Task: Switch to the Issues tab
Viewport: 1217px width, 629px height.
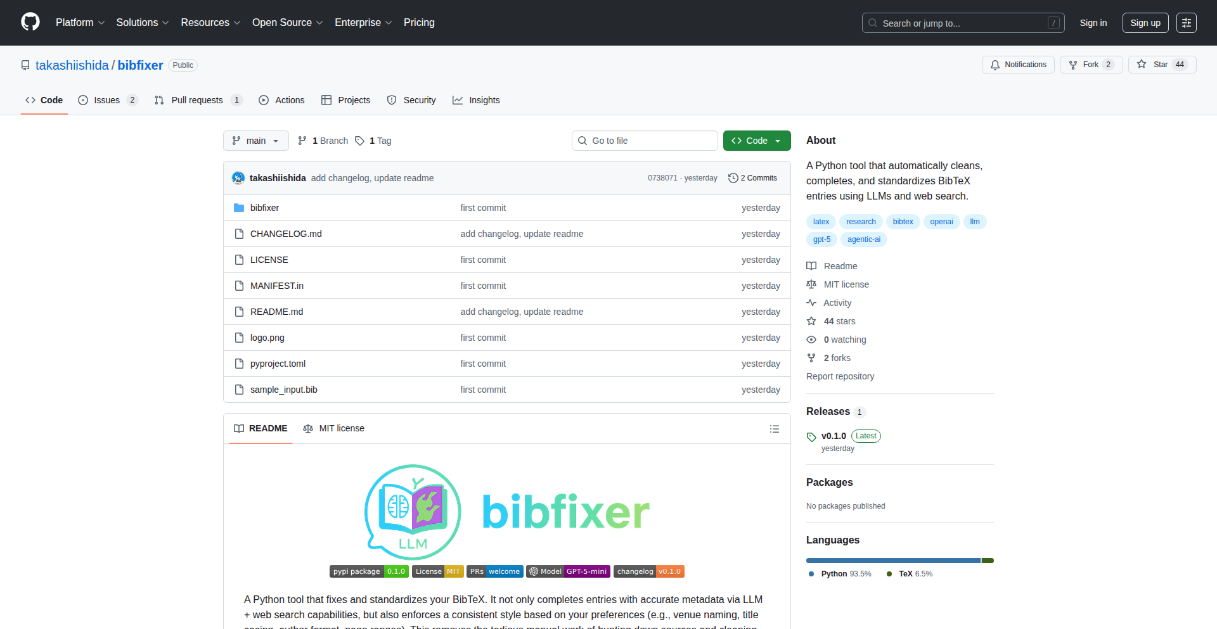Action: 108,100
